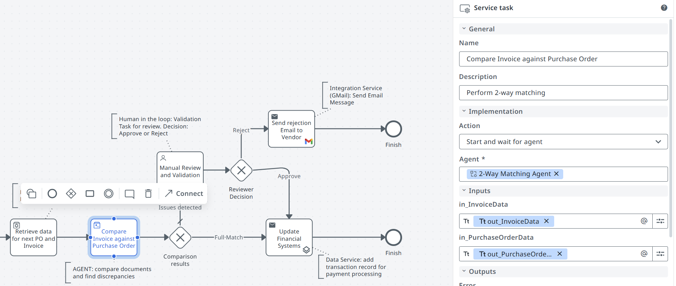676x286 pixels.
Task: Collapse the General section
Action: tap(464, 29)
